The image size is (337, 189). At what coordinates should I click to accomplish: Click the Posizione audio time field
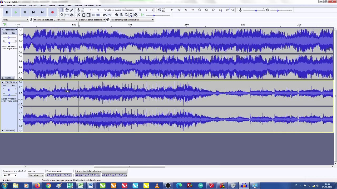click(x=60, y=175)
